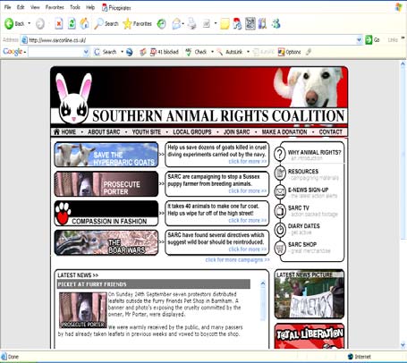Click the Forward navigation arrow icon
The image size is (407, 363).
click(x=40, y=24)
